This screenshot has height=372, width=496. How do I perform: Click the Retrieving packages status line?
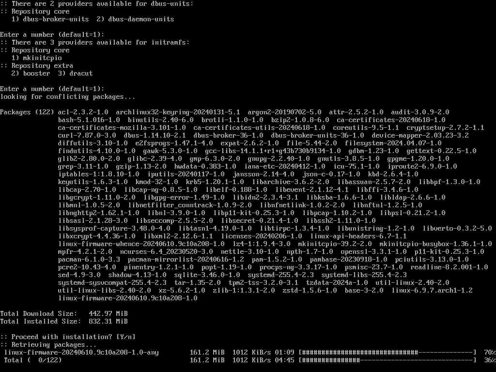tap(48, 344)
